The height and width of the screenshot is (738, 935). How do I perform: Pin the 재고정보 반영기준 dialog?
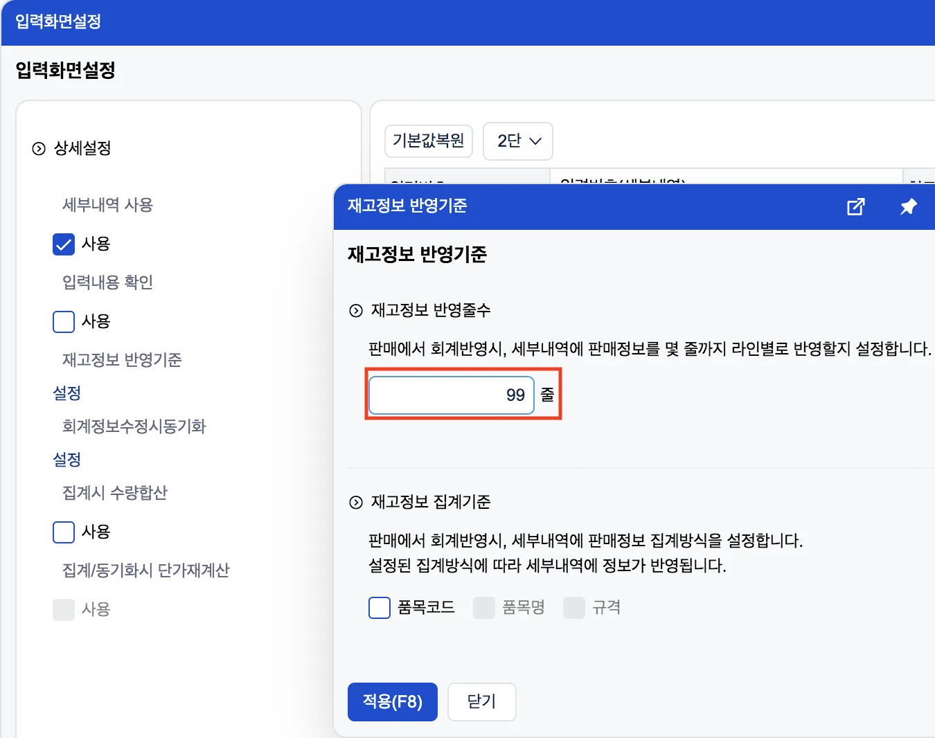click(x=908, y=206)
